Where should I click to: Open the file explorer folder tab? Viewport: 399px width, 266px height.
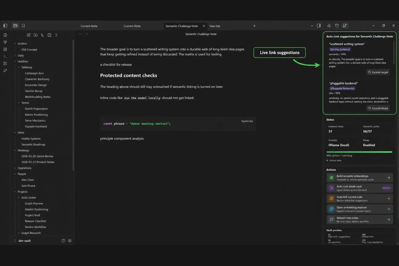15,26
